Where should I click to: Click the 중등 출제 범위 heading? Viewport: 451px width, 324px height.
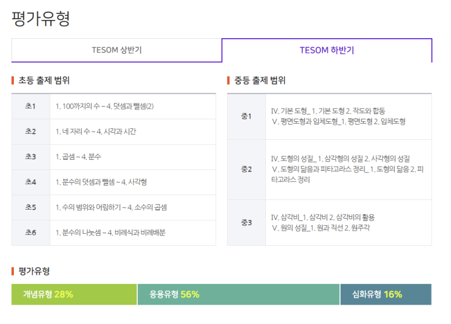[260, 80]
